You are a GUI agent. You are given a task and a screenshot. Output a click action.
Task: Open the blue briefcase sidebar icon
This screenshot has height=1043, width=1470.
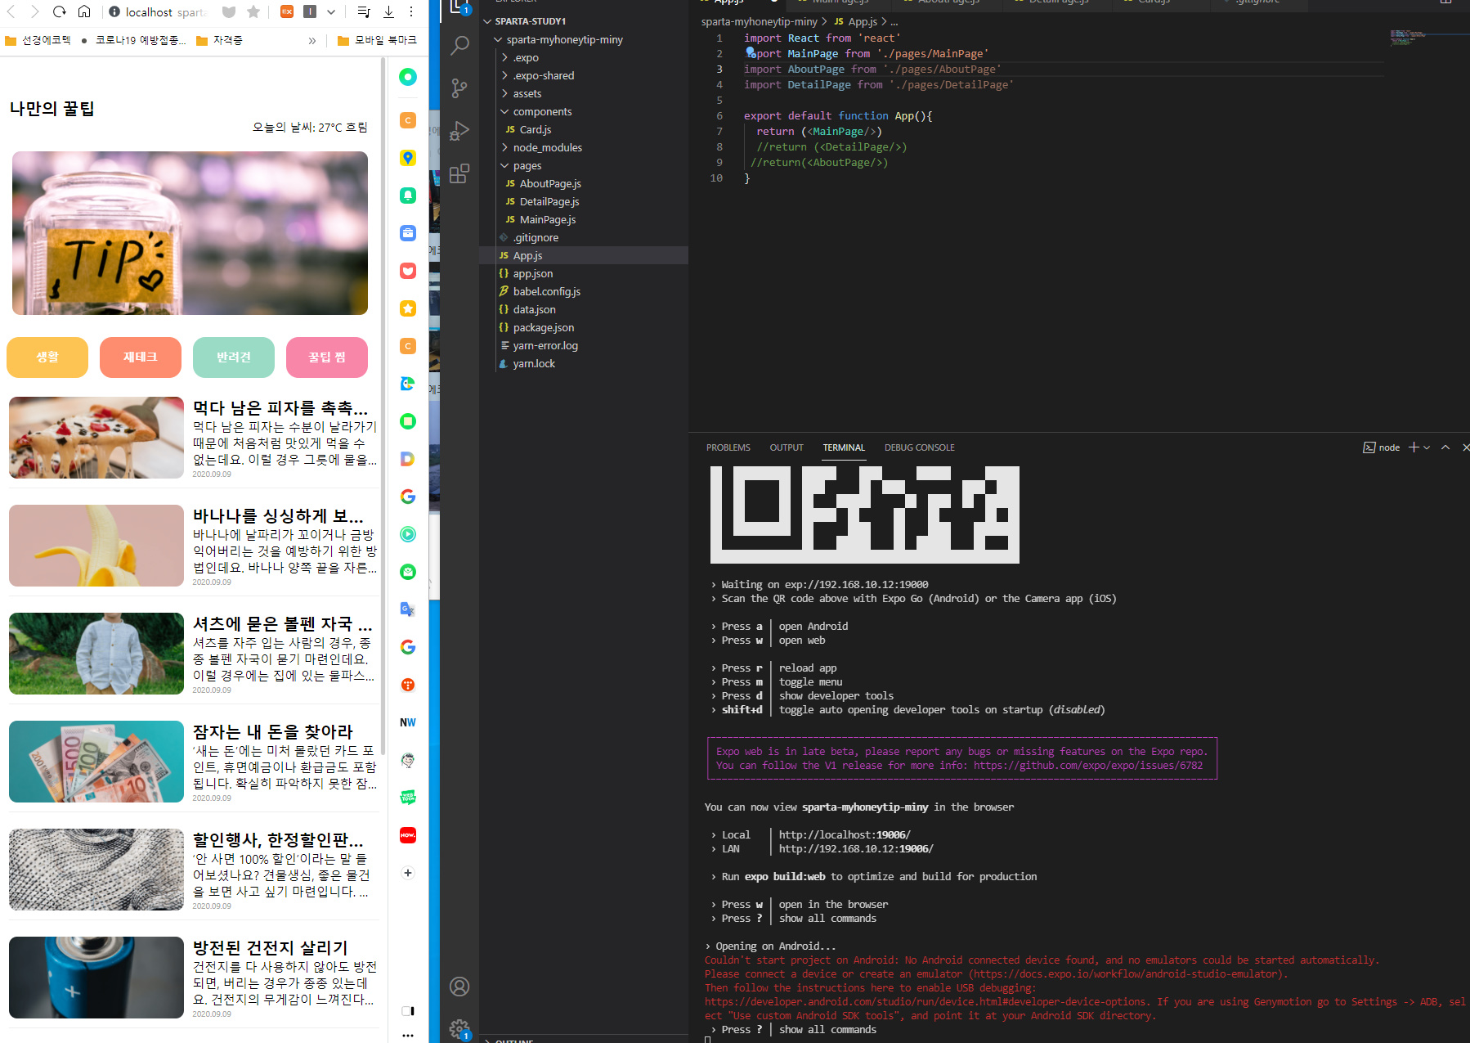(408, 233)
